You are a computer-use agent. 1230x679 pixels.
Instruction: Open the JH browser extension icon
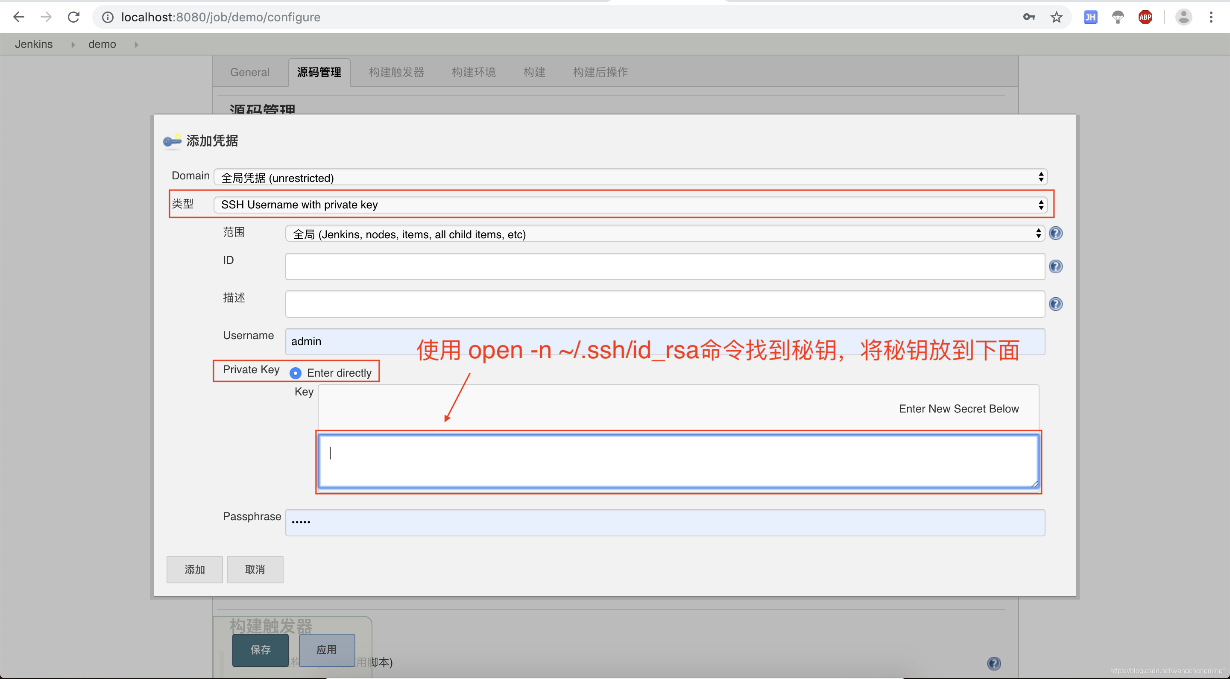[x=1091, y=17]
